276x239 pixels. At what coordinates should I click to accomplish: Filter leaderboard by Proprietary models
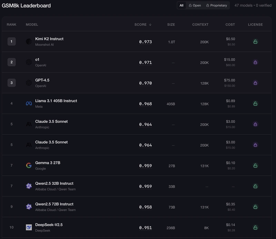click(217, 6)
